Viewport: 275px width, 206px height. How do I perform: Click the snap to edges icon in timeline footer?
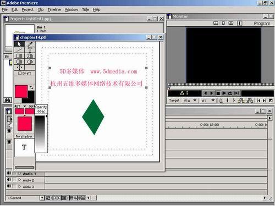click(x=57, y=198)
